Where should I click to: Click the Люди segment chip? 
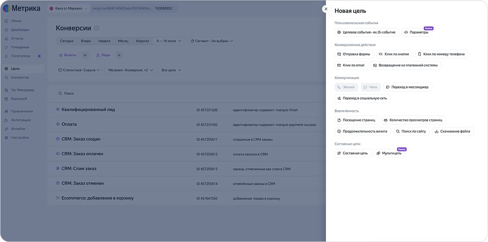tap(103, 55)
